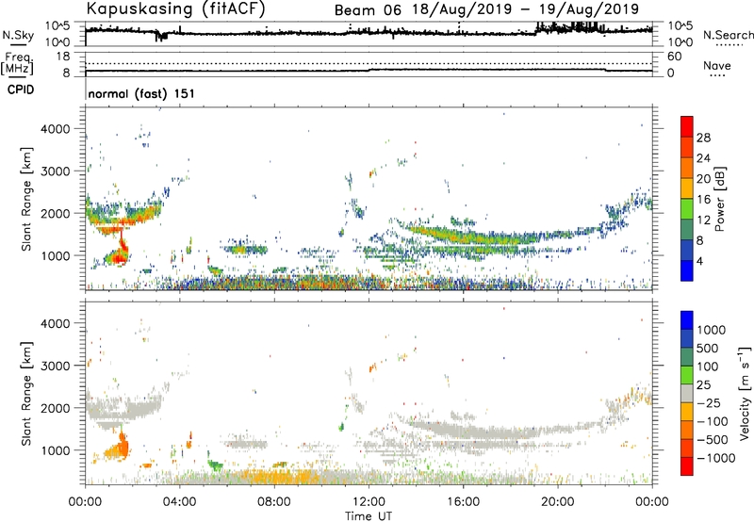Screen dimensions: 754x522
Task: Select the gray -25 to 25 Velocity segment
Action: 687,393
